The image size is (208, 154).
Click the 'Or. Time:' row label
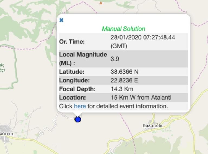(x=72, y=42)
